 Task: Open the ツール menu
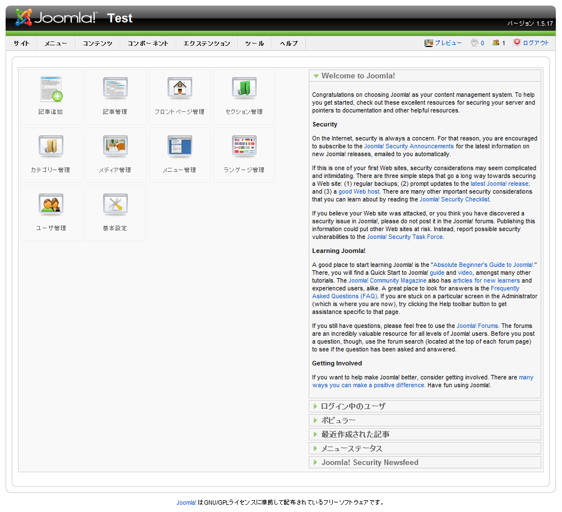click(255, 43)
